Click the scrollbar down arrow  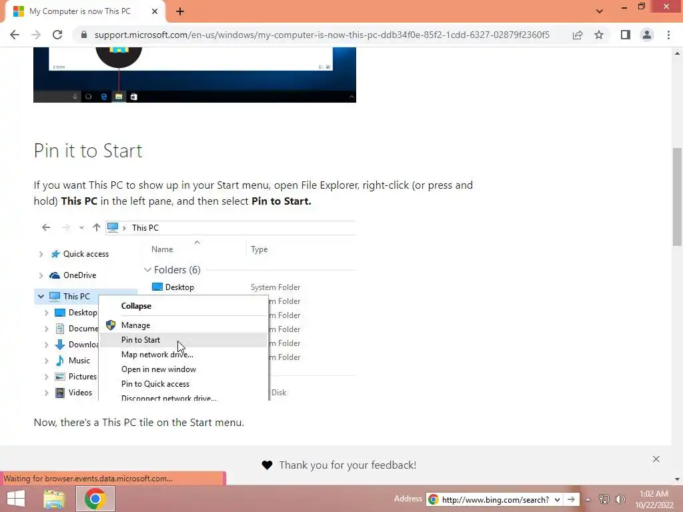(678, 479)
